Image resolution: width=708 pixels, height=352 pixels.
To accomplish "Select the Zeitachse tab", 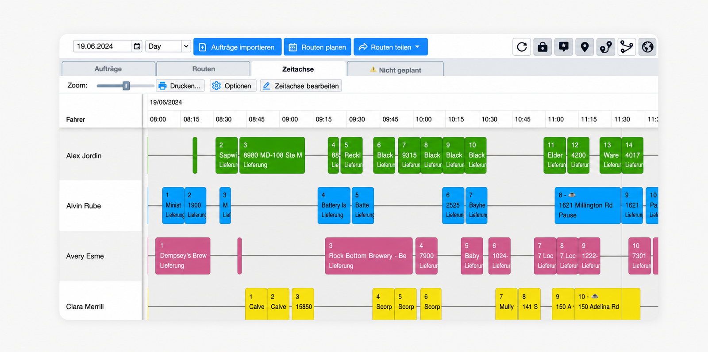I will tap(298, 69).
